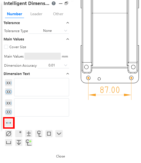Insert the plus-minus symbol

(x=29, y=134)
